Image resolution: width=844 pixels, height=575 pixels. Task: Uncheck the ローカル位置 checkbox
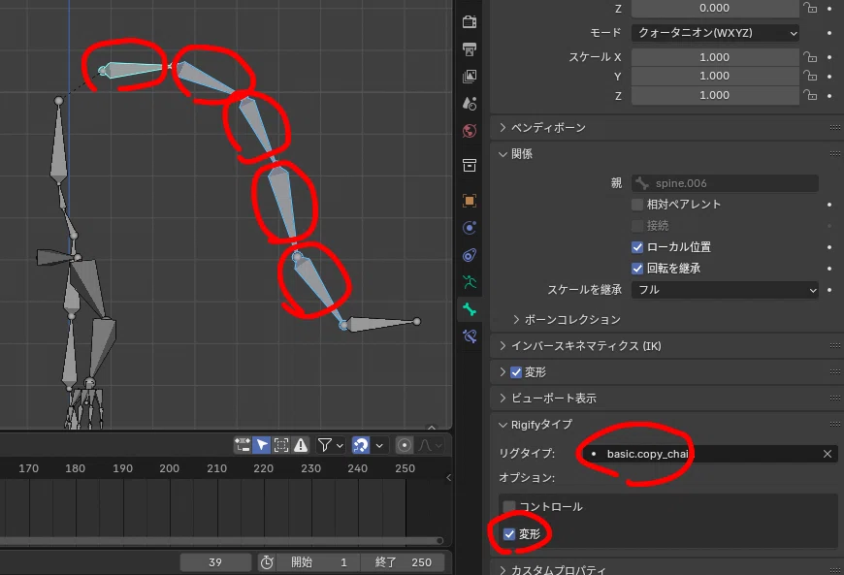tap(637, 247)
